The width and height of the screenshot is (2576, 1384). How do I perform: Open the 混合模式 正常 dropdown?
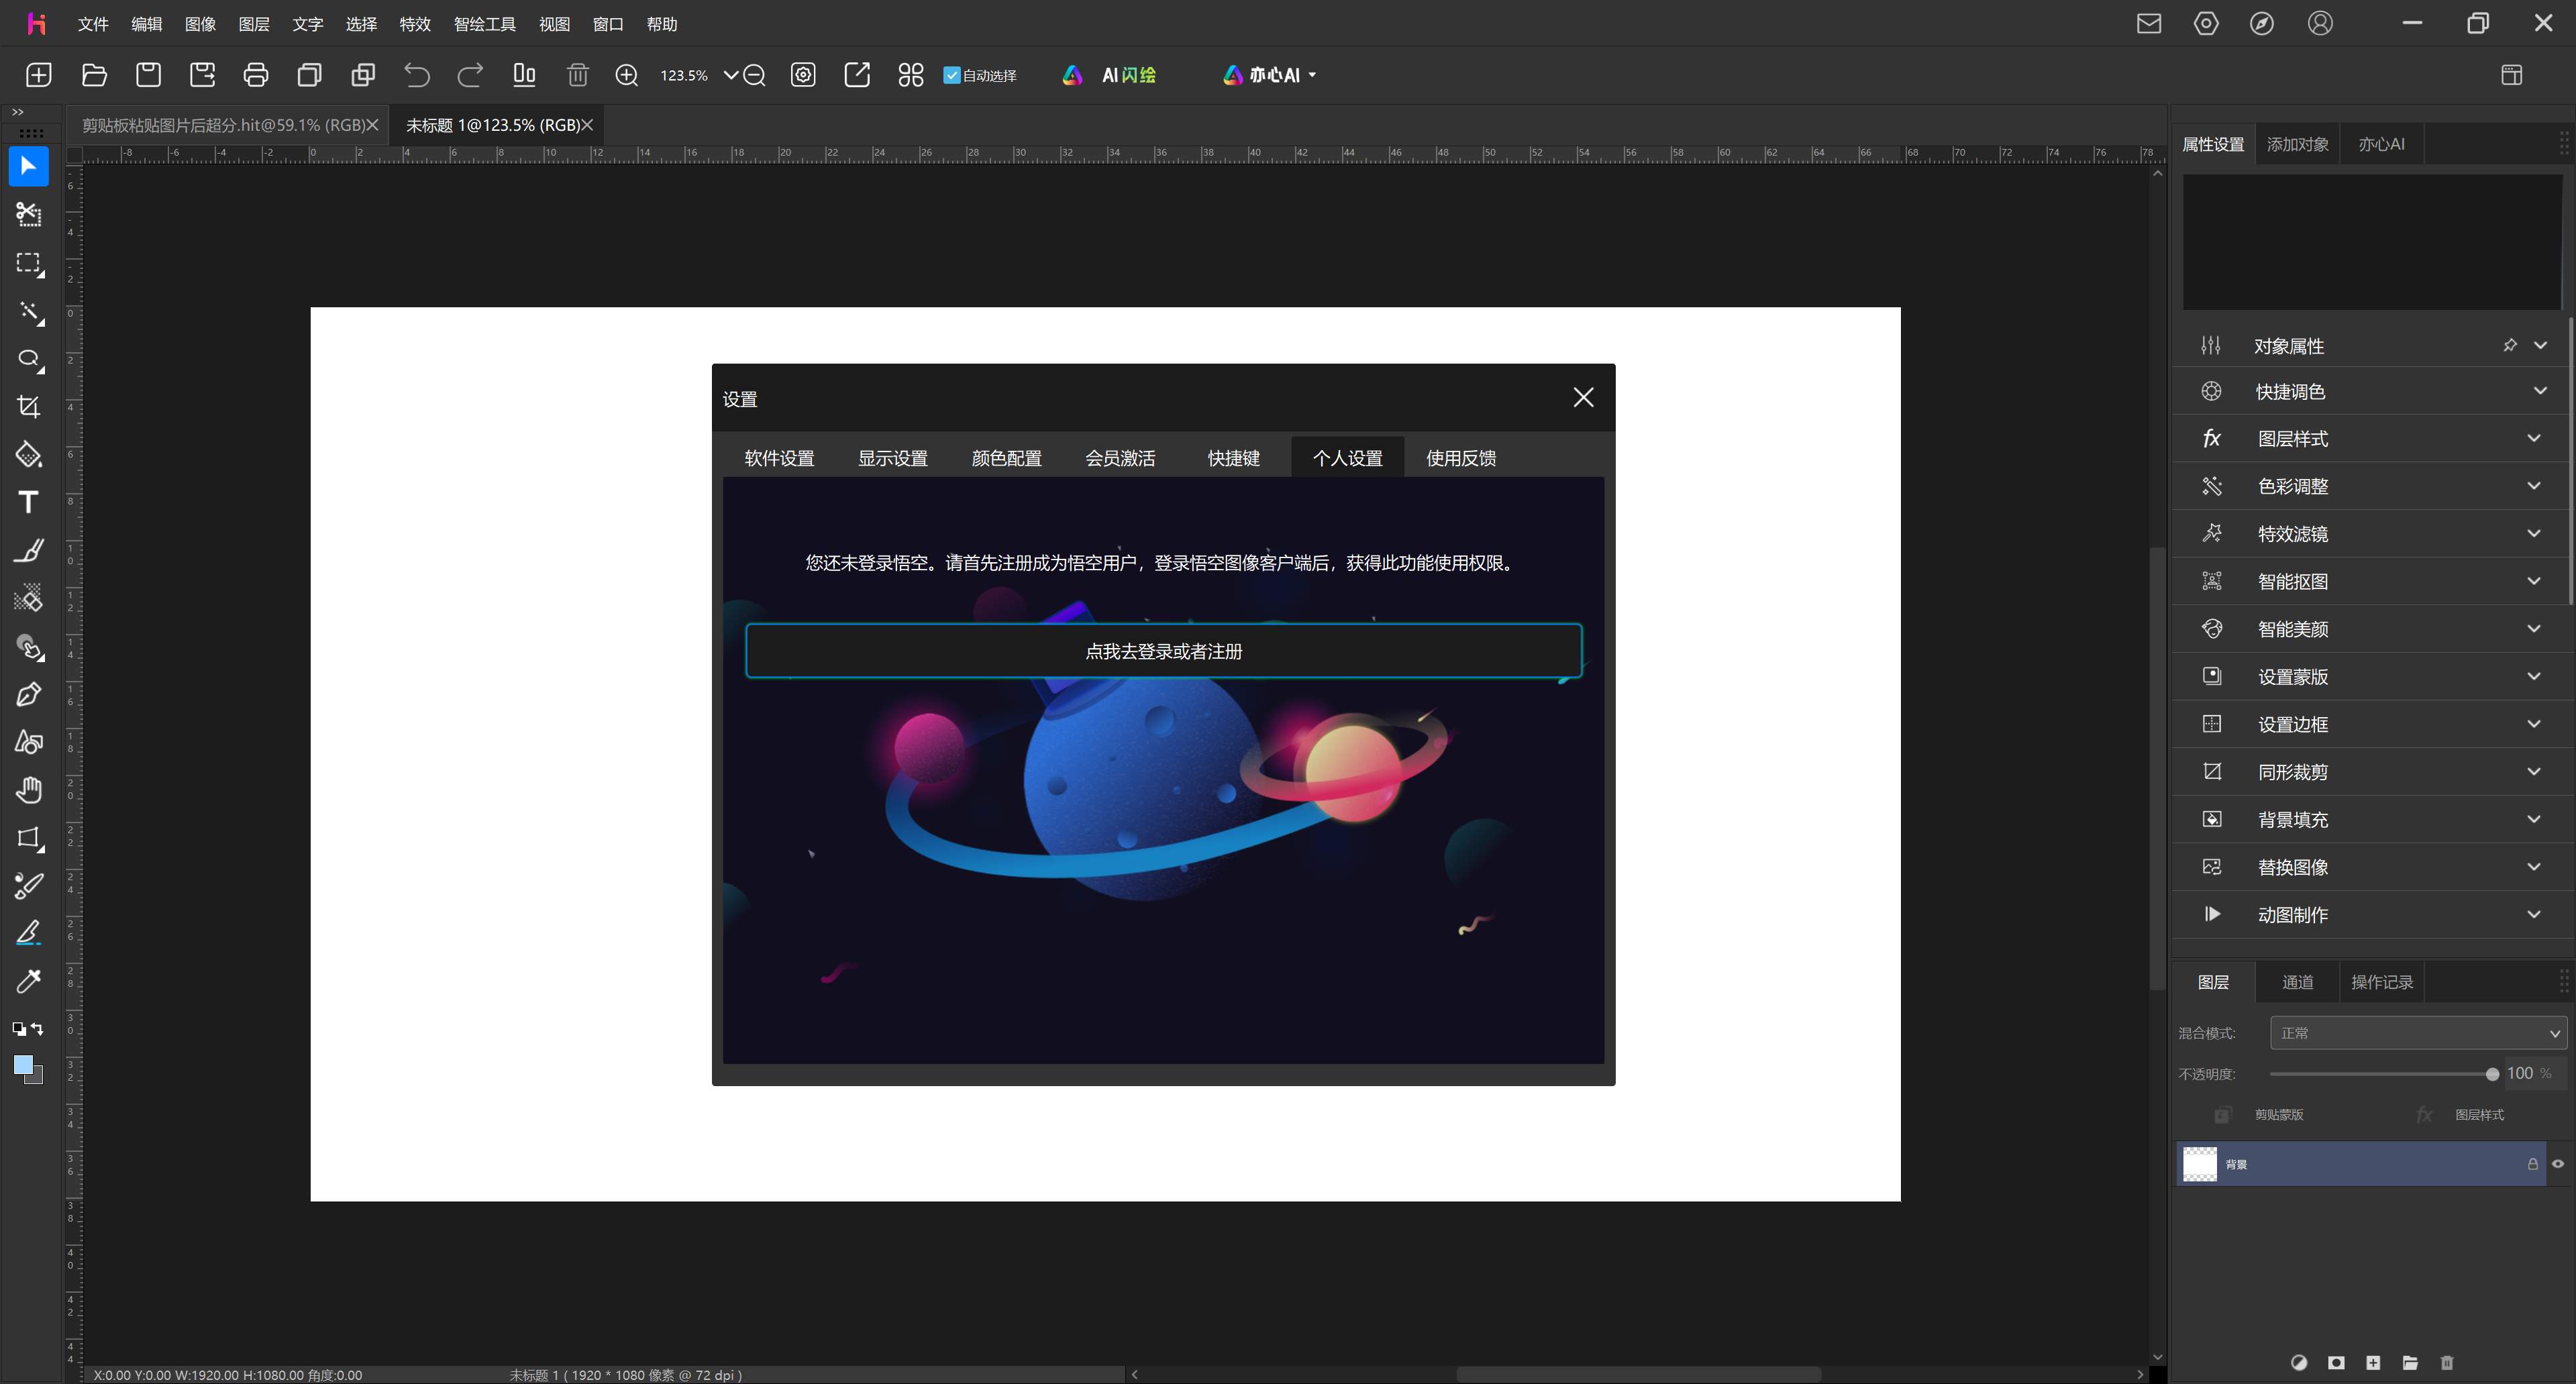coord(2418,1033)
